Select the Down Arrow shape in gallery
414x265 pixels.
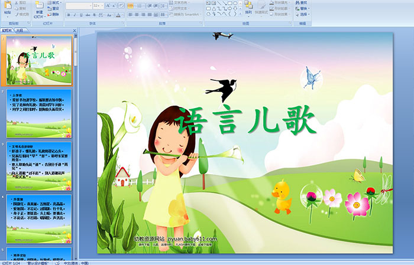tap(235, 9)
